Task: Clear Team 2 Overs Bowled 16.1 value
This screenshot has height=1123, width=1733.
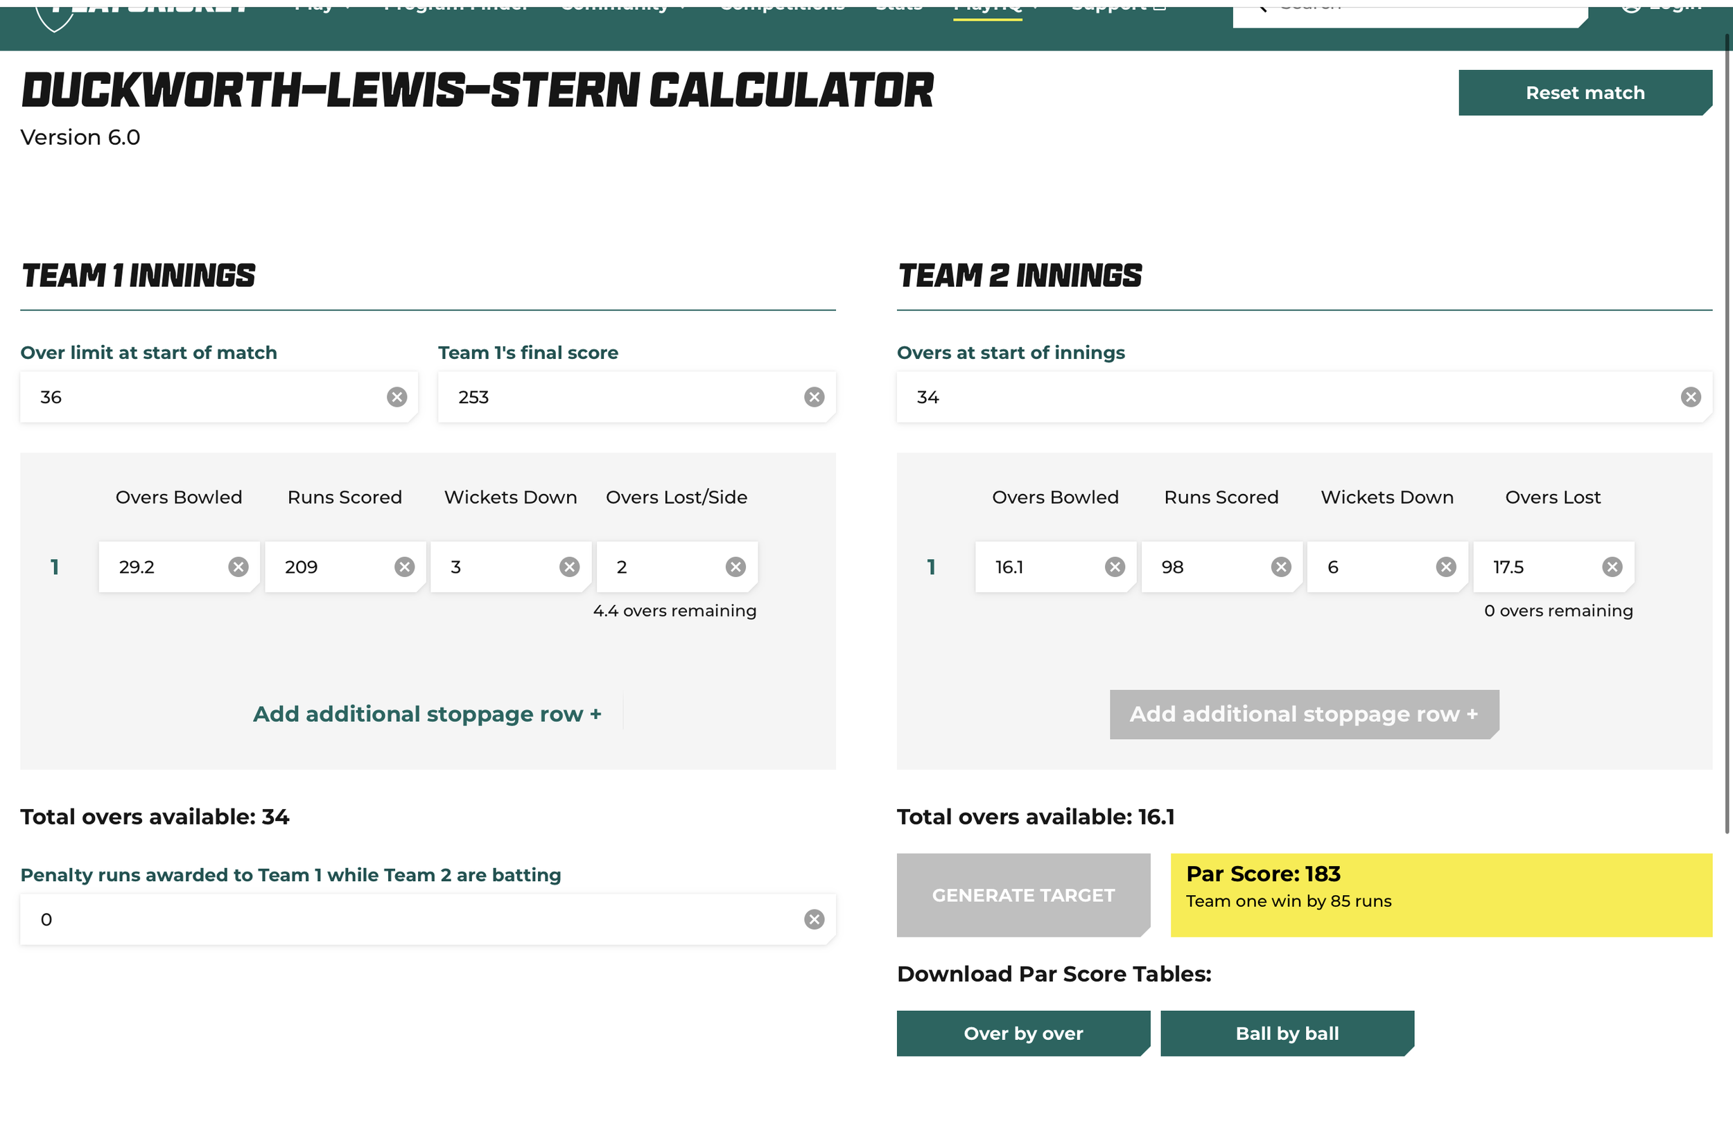Action: click(1115, 567)
